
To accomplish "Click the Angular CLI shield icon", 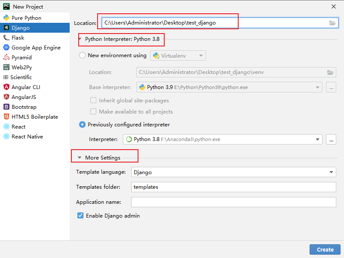I will pos(6,87).
